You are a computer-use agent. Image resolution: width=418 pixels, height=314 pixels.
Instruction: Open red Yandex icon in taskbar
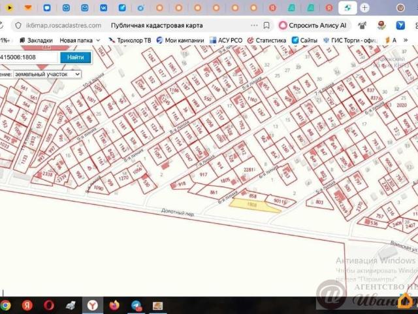[x=27, y=305]
